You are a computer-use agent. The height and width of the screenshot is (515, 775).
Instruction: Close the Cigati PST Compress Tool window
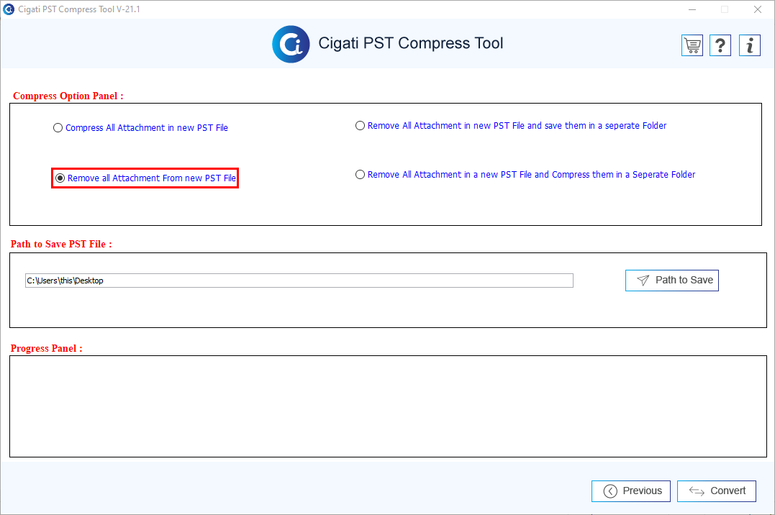(x=757, y=9)
